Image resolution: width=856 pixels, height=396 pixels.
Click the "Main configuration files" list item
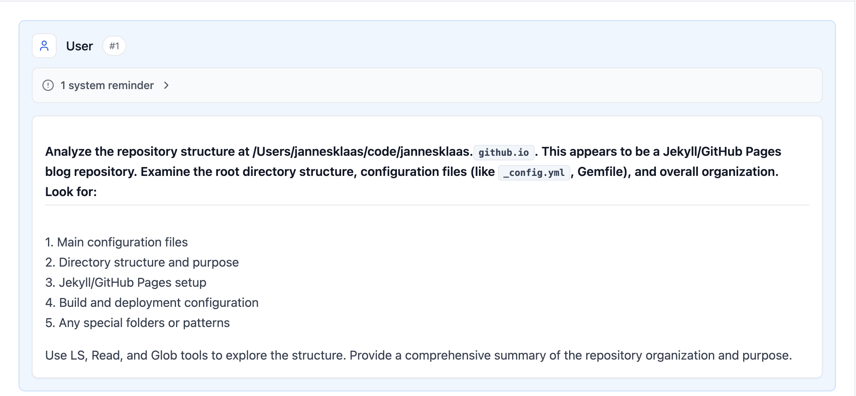tap(116, 242)
